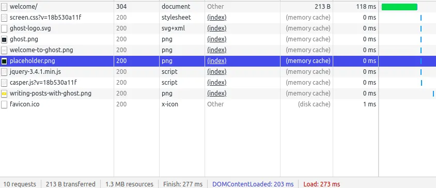436x188 pixels.
Task: Select the jquery-3.4.1.min.js request name
Action: (35, 72)
